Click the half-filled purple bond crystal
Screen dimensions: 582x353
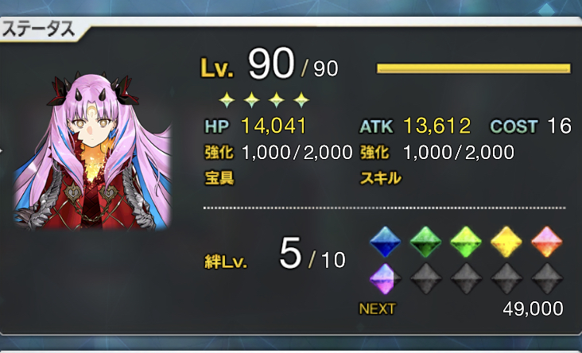tap(386, 279)
